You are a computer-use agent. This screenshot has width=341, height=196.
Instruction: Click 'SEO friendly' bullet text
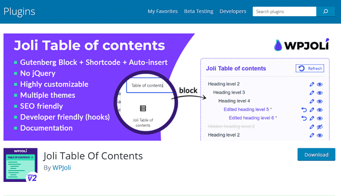(x=41, y=106)
